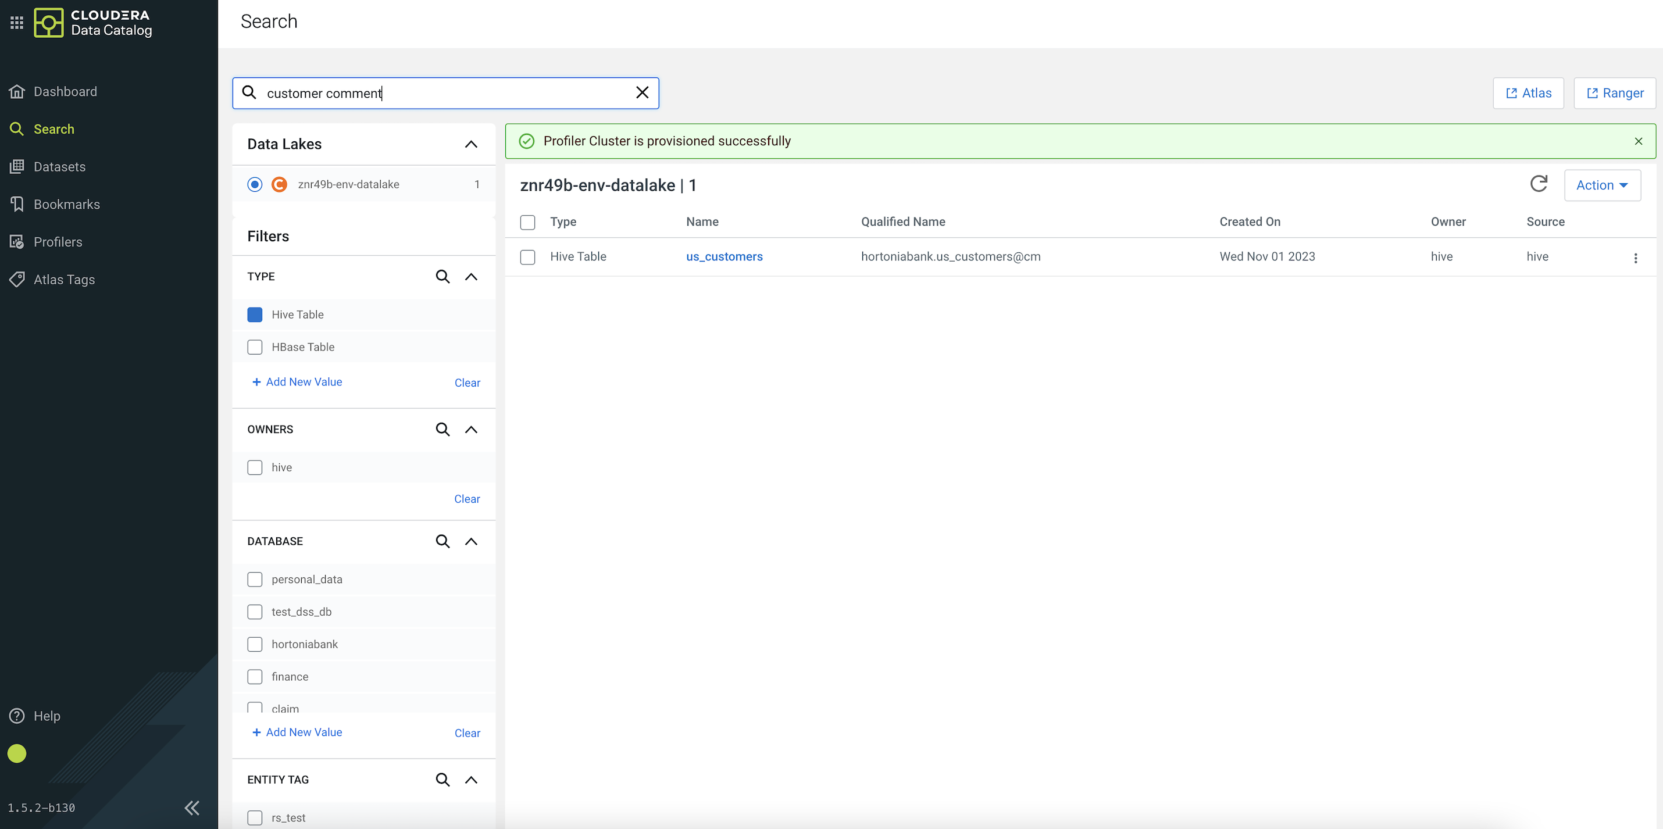Viewport: 1663px width, 829px height.
Task: Open the app grid launcher icon
Action: (x=17, y=23)
